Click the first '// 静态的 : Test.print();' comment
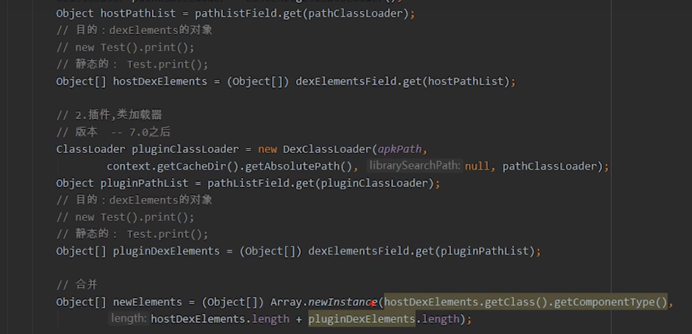 (x=132, y=64)
